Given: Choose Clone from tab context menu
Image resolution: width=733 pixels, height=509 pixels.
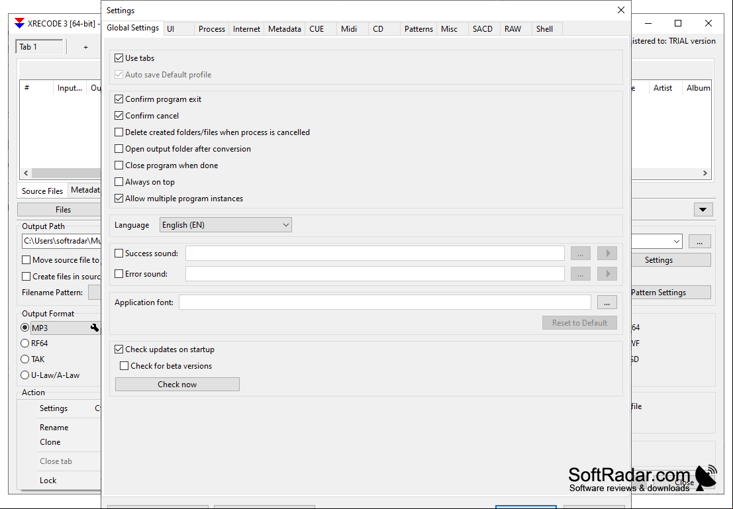Looking at the screenshot, I should coord(50,442).
